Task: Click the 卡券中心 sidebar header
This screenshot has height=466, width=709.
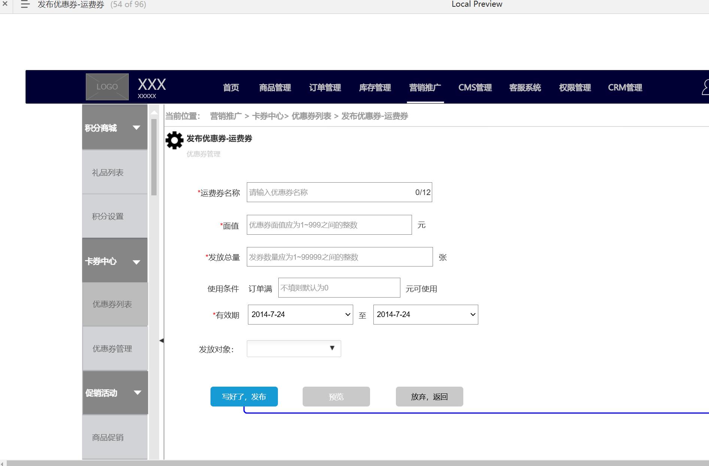Action: pos(115,261)
